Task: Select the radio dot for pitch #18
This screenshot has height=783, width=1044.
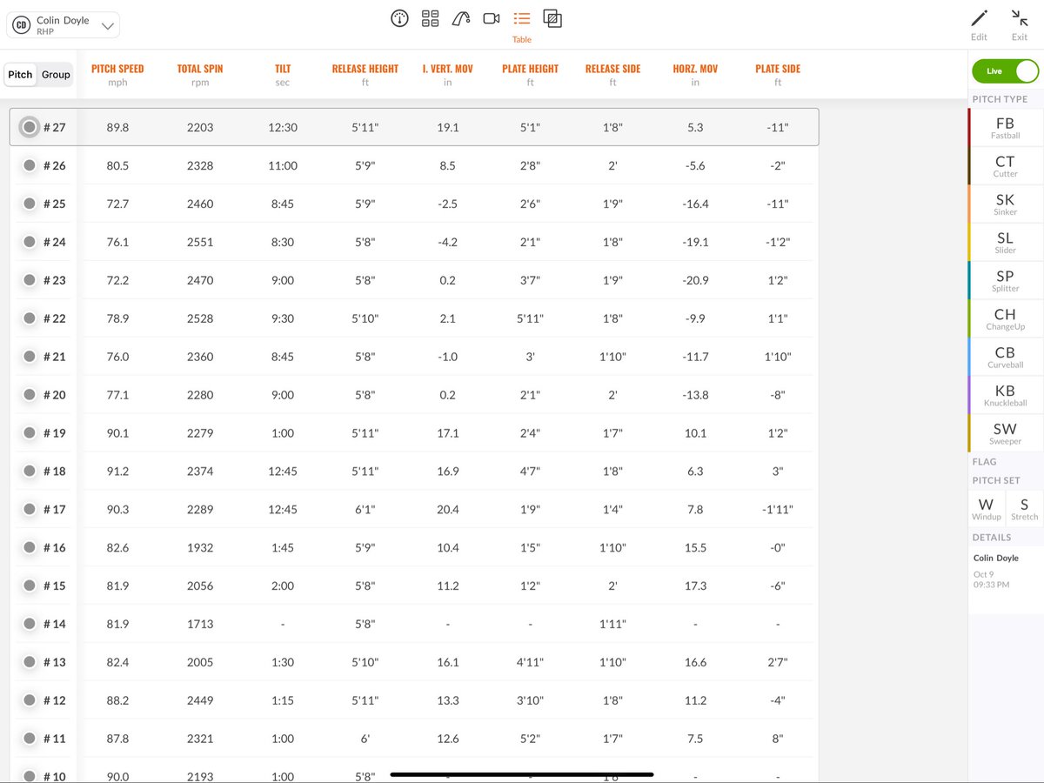Action: [x=30, y=472]
